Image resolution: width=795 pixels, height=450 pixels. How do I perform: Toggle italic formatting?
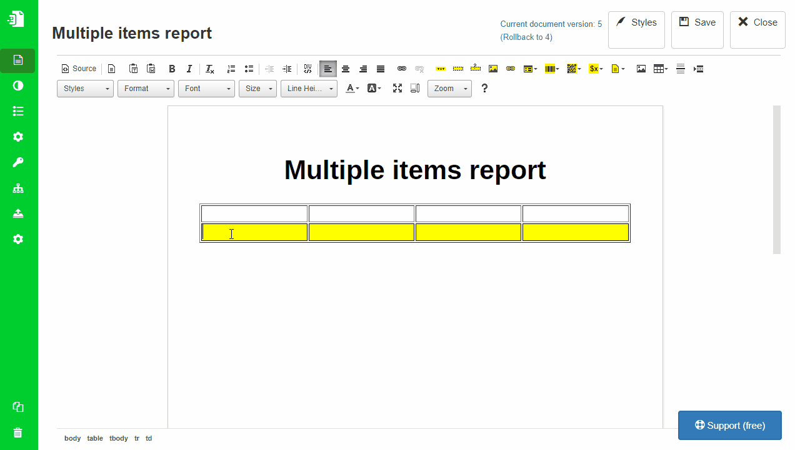189,69
